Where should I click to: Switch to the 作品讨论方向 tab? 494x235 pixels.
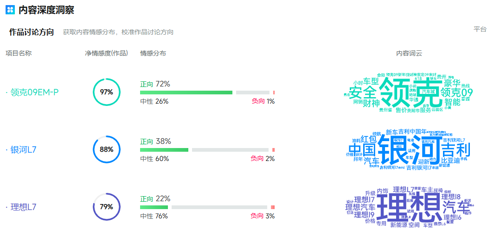pos(32,32)
